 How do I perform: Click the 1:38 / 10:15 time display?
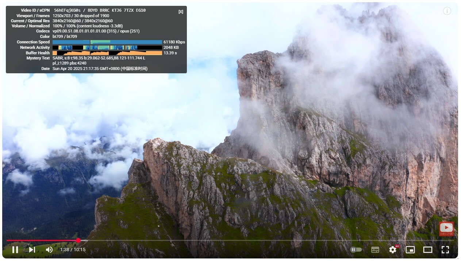pyautogui.click(x=73, y=250)
